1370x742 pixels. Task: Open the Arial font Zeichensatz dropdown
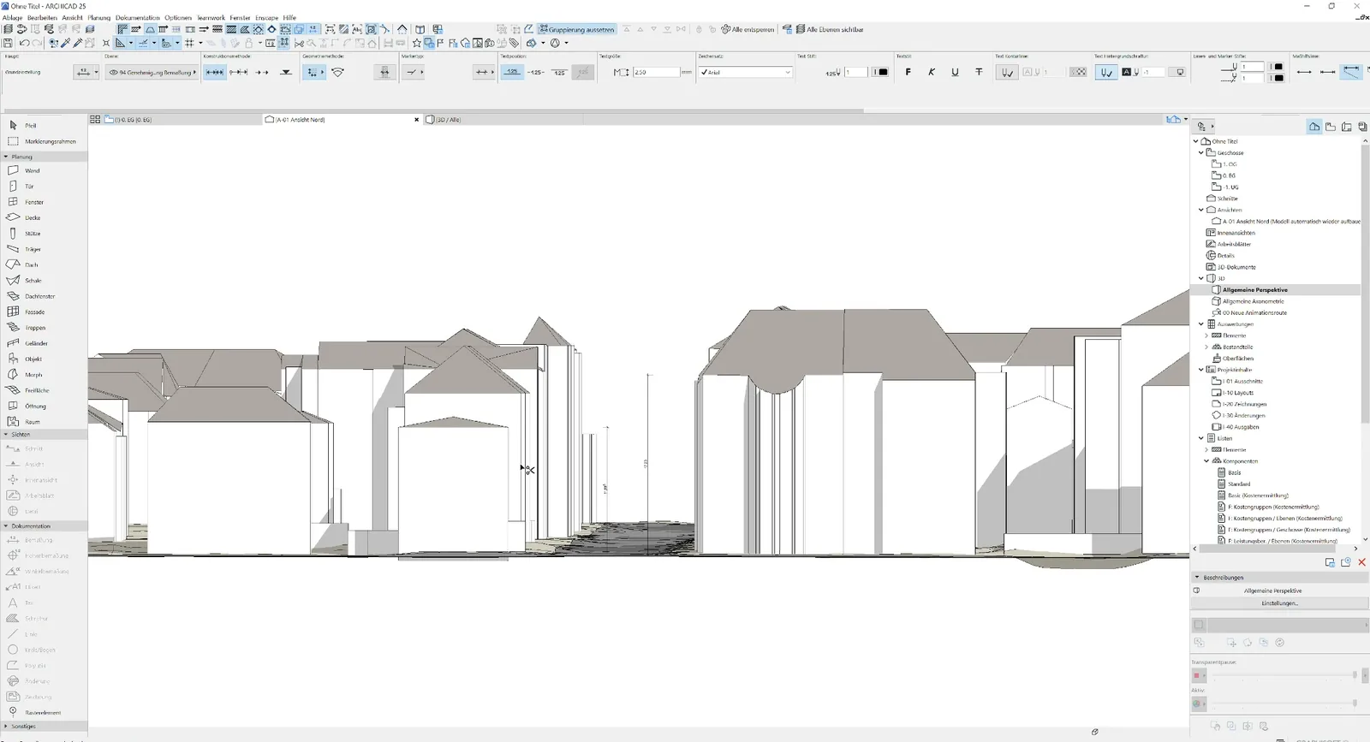[x=745, y=72]
